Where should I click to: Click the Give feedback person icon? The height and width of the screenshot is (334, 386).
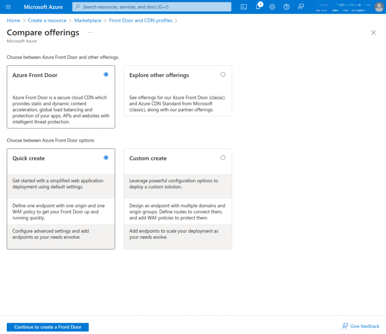[345, 326]
